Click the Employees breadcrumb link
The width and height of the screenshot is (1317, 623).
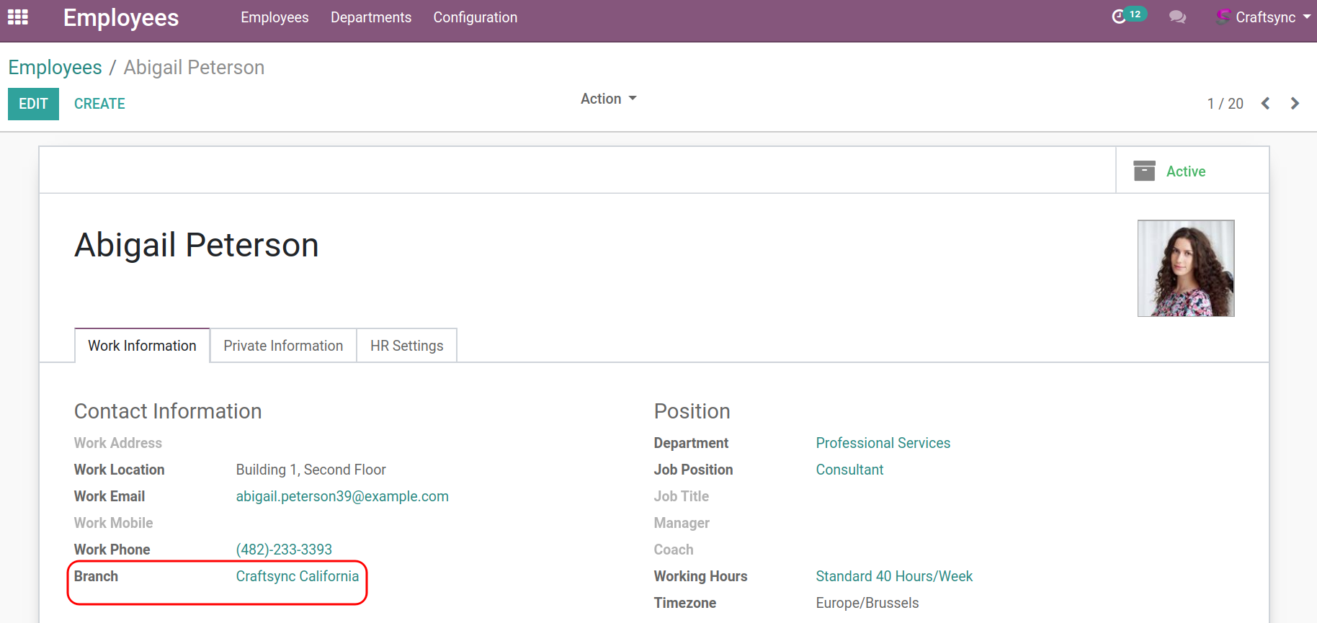[55, 68]
